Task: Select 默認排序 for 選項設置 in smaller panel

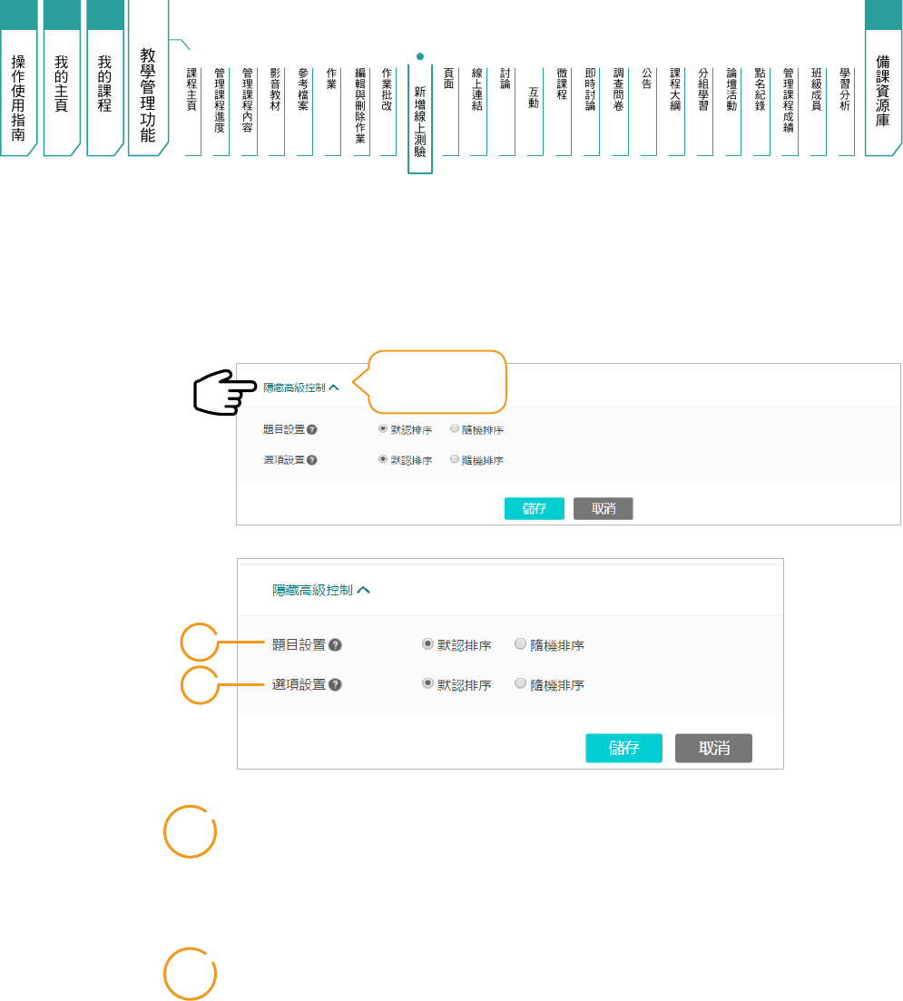Action: point(383,459)
